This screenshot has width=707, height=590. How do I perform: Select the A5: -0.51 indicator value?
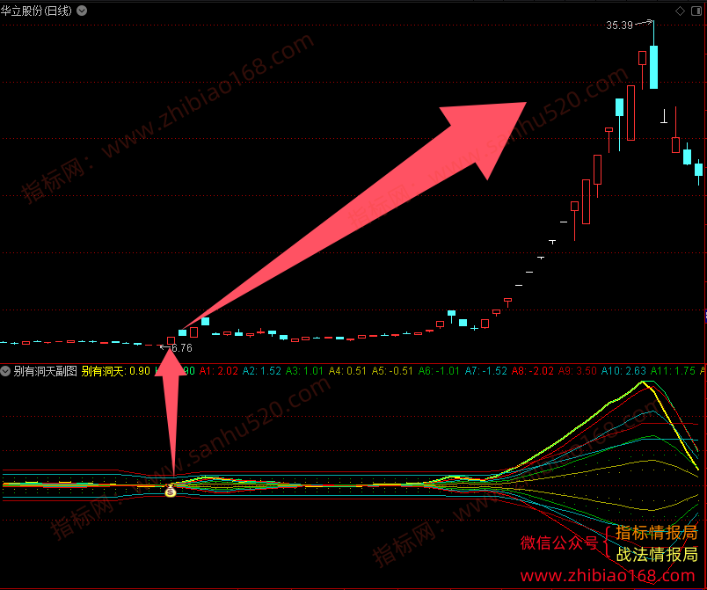tap(392, 371)
